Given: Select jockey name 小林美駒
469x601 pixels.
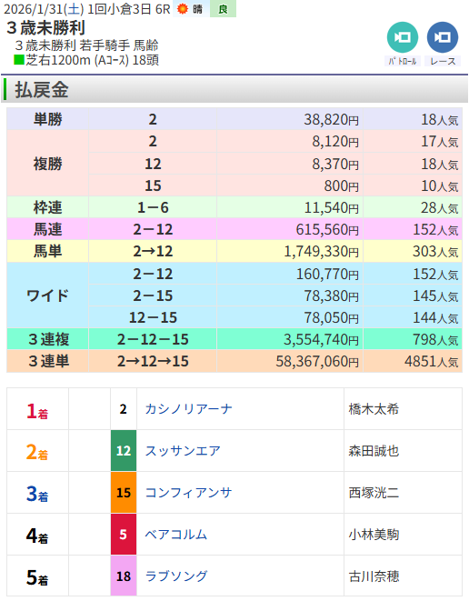Looking at the screenshot, I should tap(374, 535).
